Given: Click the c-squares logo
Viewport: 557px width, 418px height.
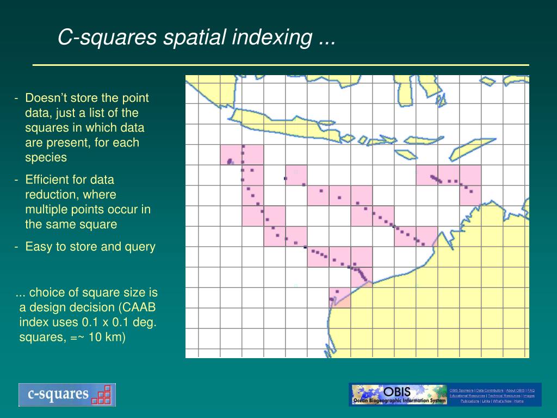Looking at the screenshot, I should click(x=67, y=395).
